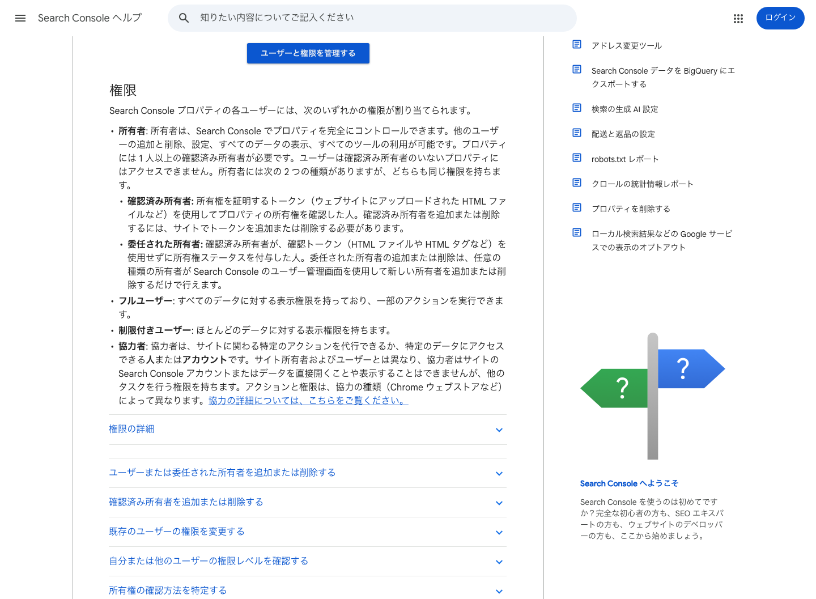
Task: Click article icon beside robots.txt レポート
Action: [x=577, y=158]
